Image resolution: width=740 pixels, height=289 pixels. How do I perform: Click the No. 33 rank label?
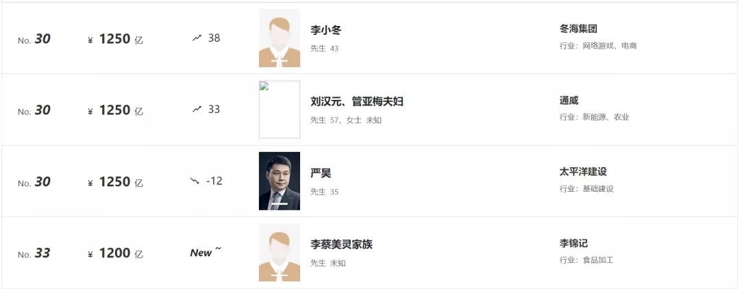coord(34,253)
